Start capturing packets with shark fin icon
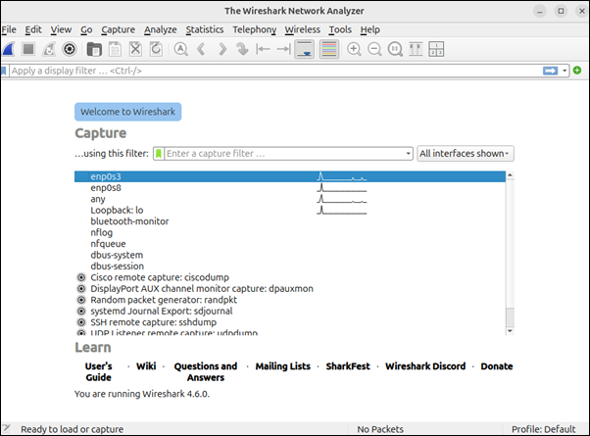590x436 pixels. [x=8, y=49]
